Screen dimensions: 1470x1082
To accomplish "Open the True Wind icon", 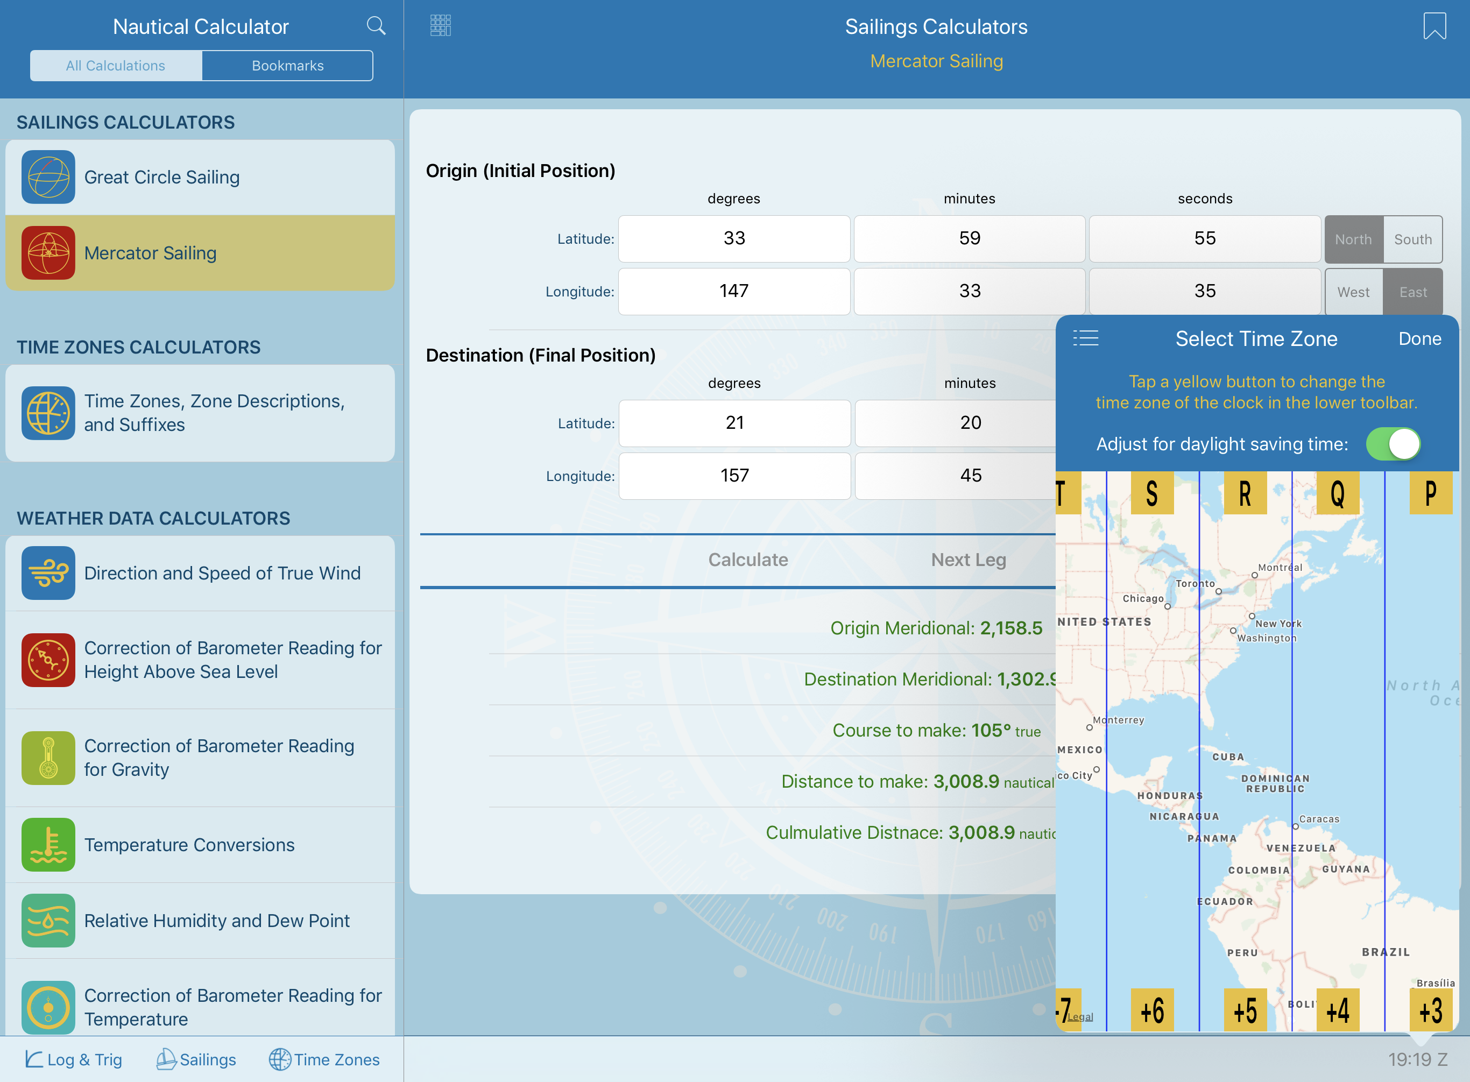I will click(x=48, y=573).
